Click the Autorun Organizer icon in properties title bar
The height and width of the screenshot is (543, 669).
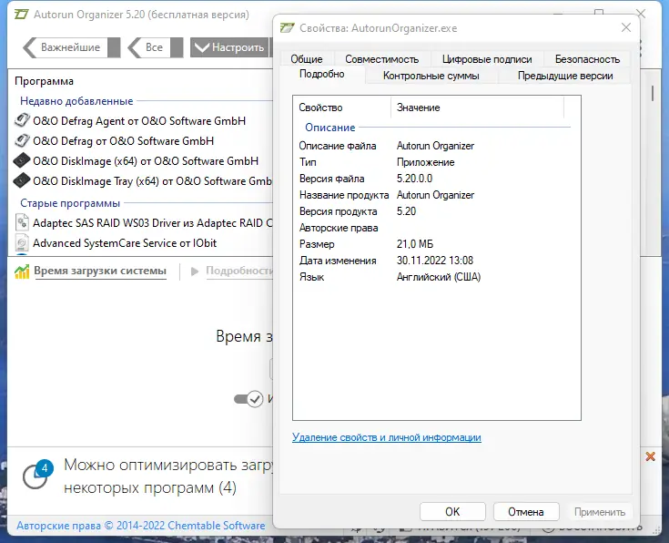tap(287, 27)
